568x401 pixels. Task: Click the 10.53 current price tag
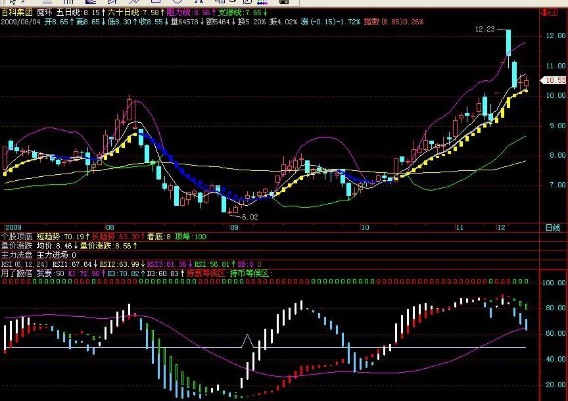(553, 80)
